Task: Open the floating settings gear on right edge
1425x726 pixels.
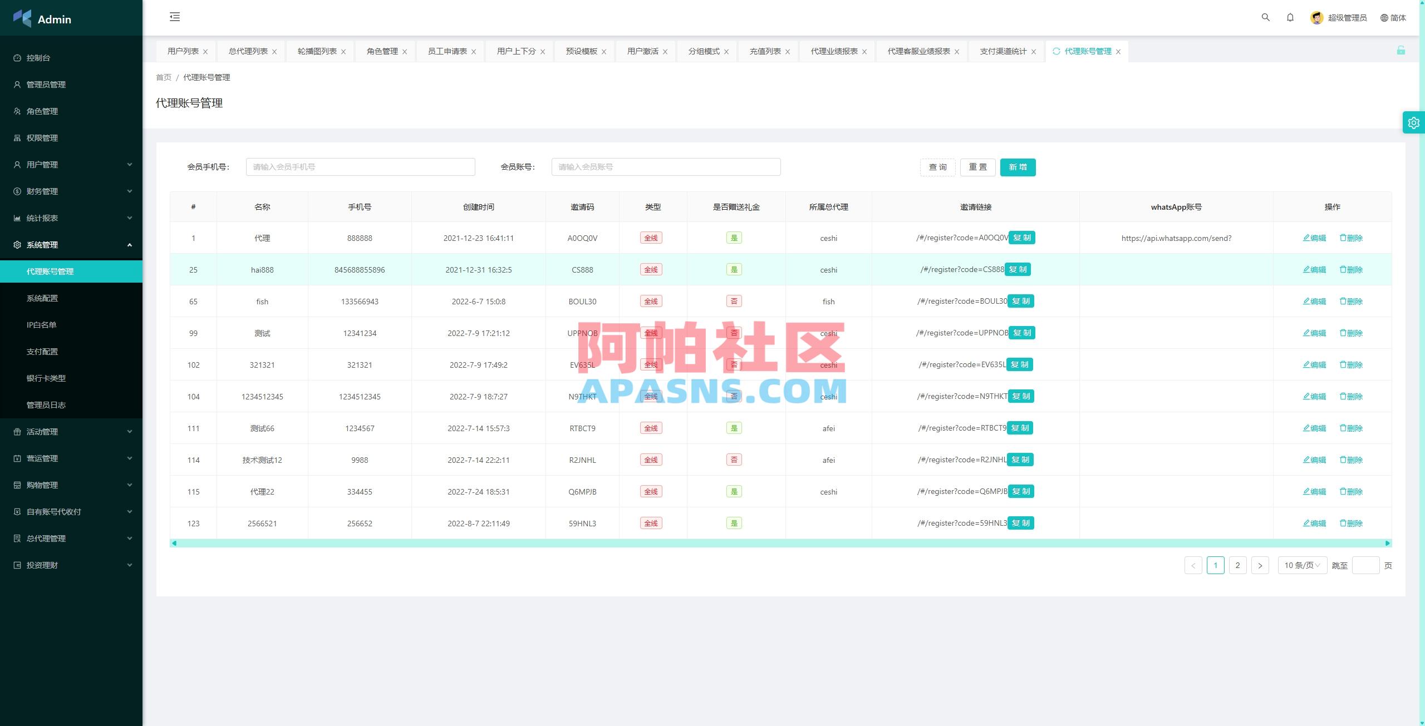Action: click(1413, 122)
